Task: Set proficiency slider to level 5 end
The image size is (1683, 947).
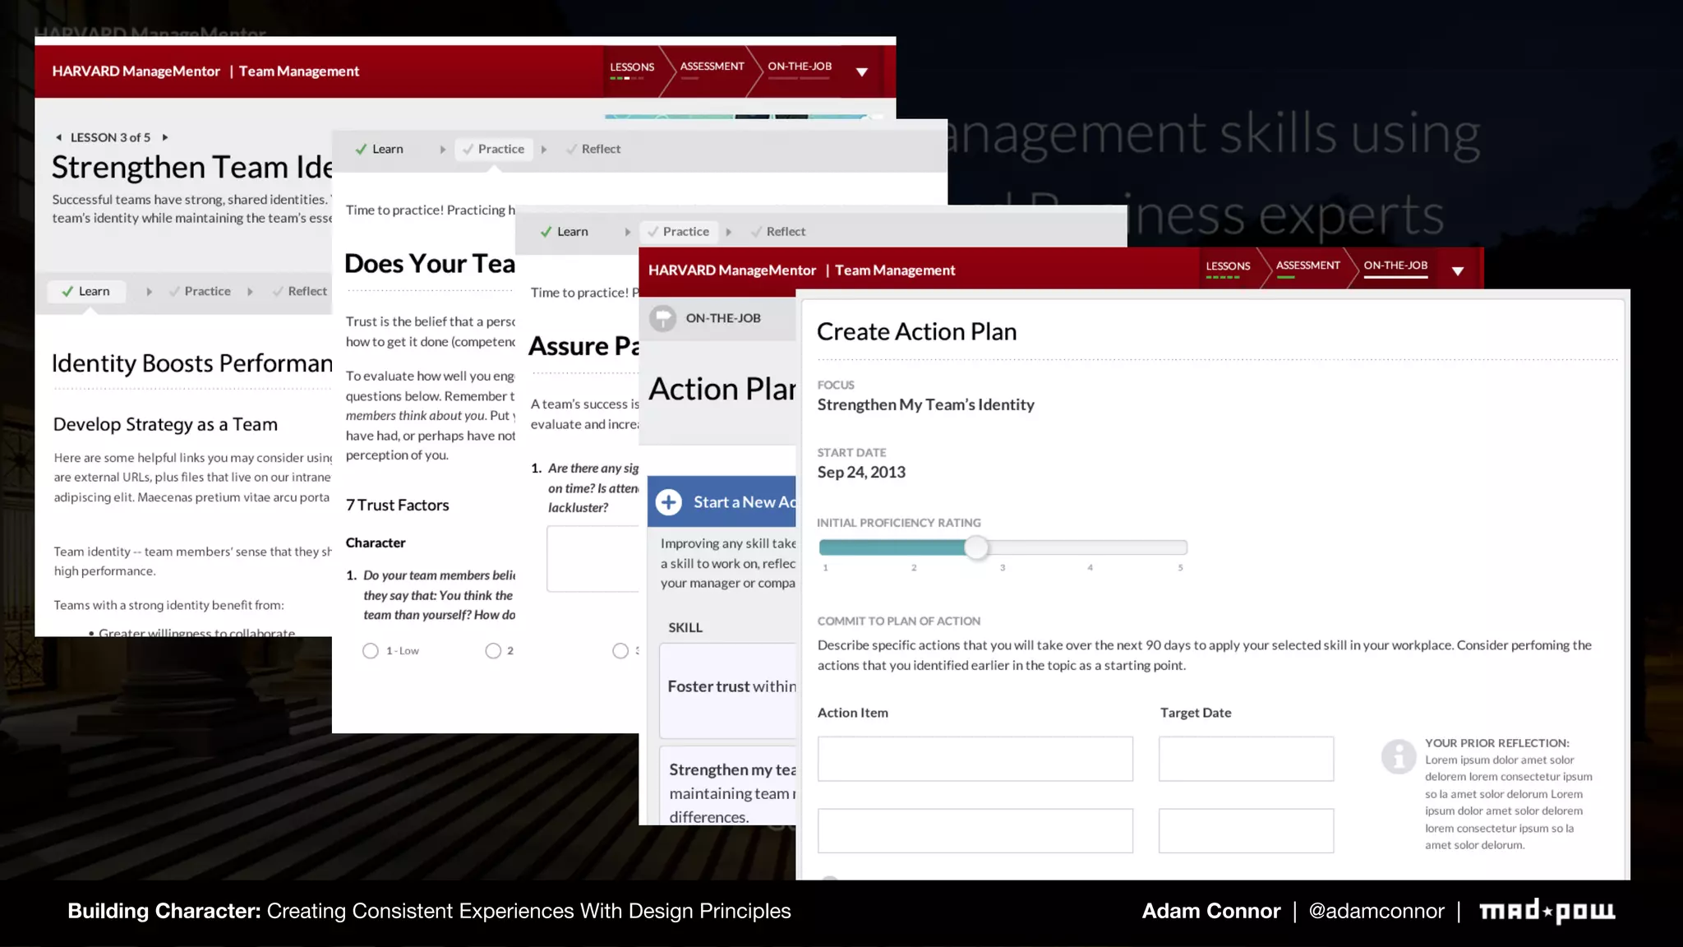Action: pyautogui.click(x=1181, y=547)
